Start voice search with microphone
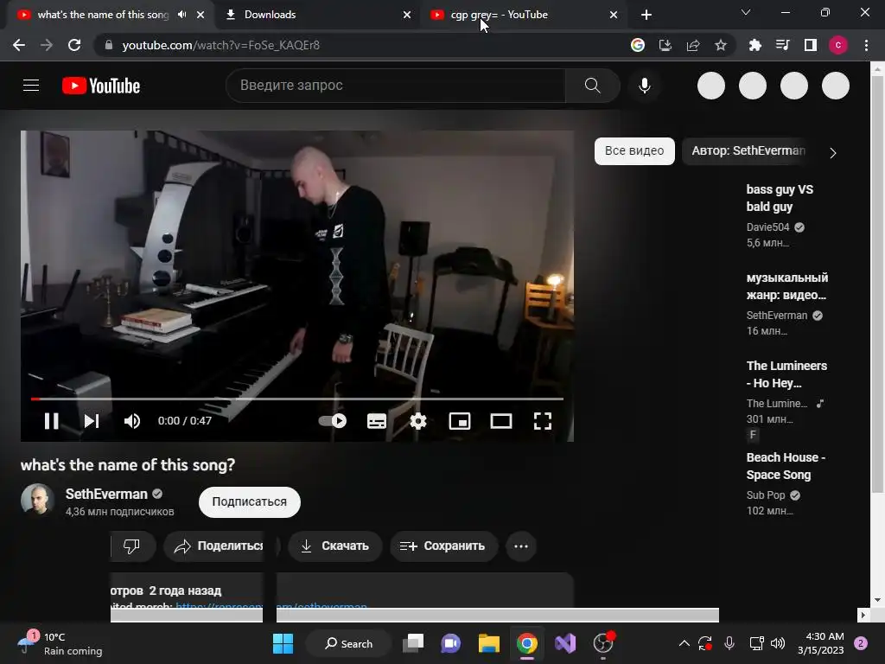The height and width of the screenshot is (664, 885). [645, 86]
